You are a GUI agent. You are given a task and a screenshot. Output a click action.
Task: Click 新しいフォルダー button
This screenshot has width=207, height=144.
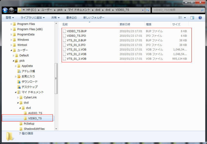pyautogui.click(x=94, y=18)
